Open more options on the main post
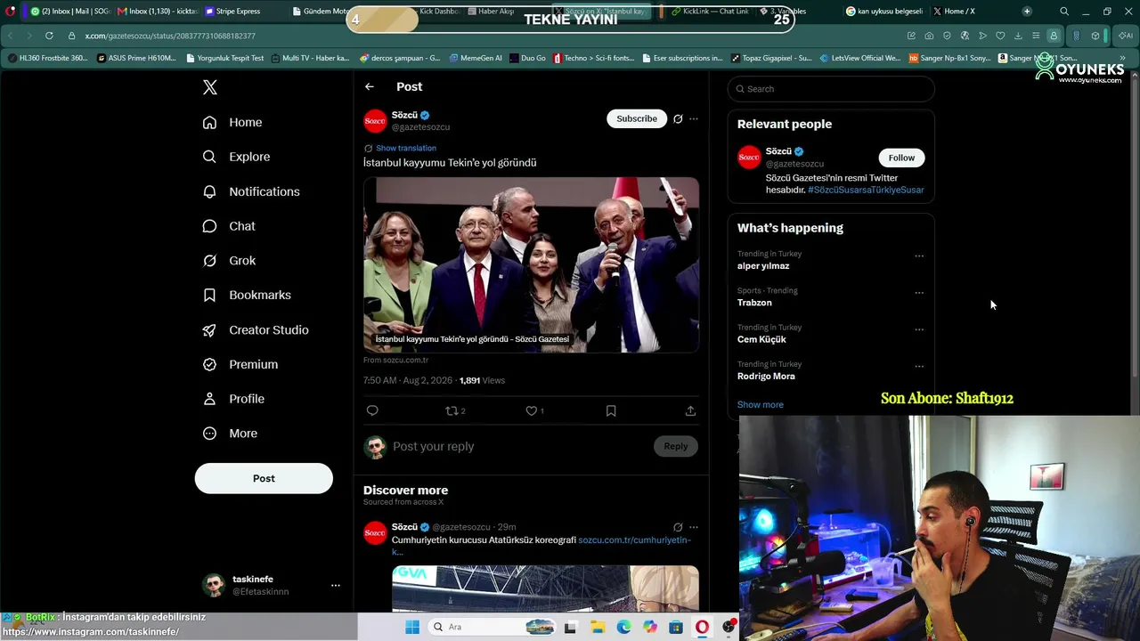This screenshot has height=641, width=1140. point(694,118)
